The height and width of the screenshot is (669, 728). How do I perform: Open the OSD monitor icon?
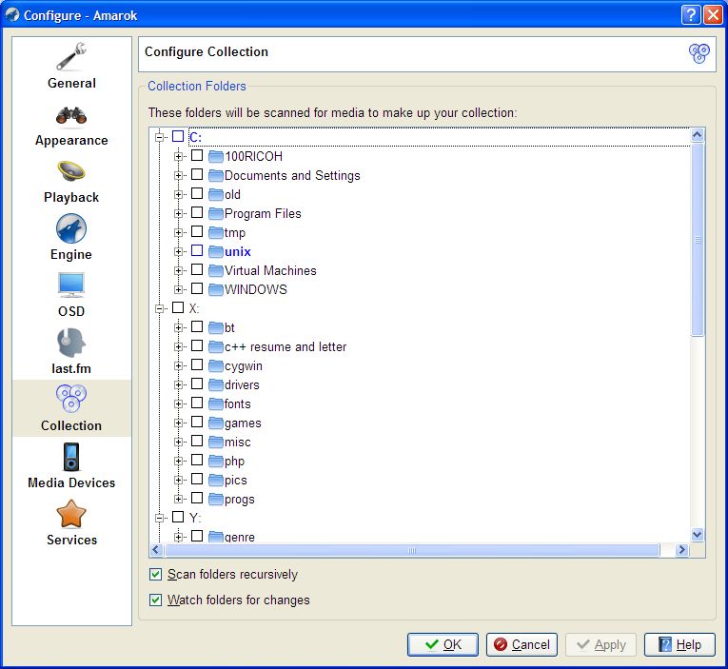coord(71,285)
